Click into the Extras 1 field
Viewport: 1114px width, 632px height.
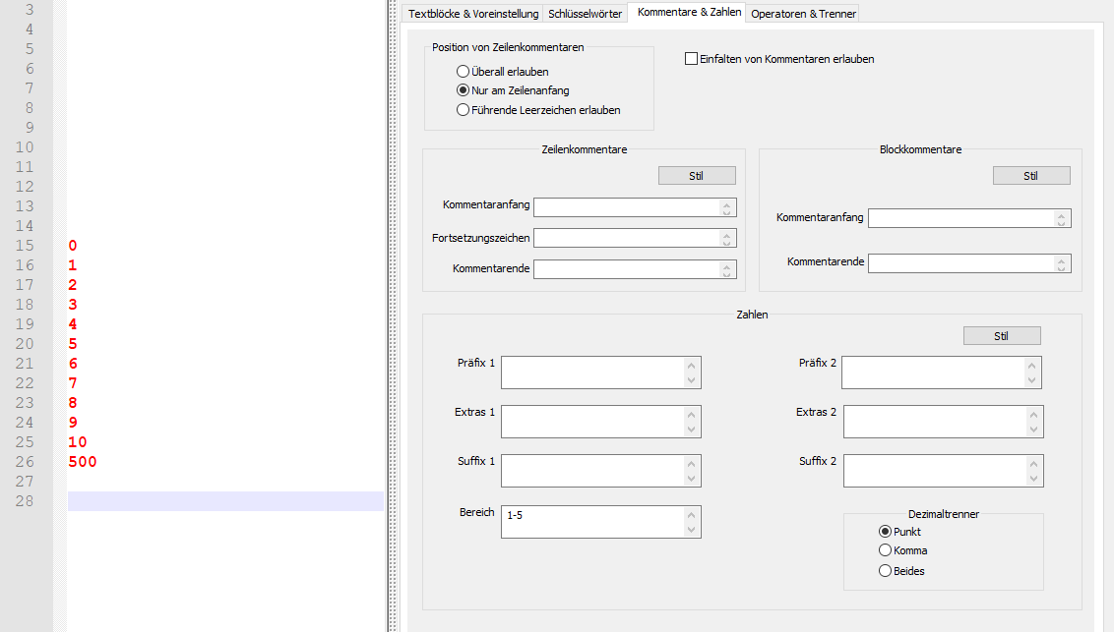(600, 422)
